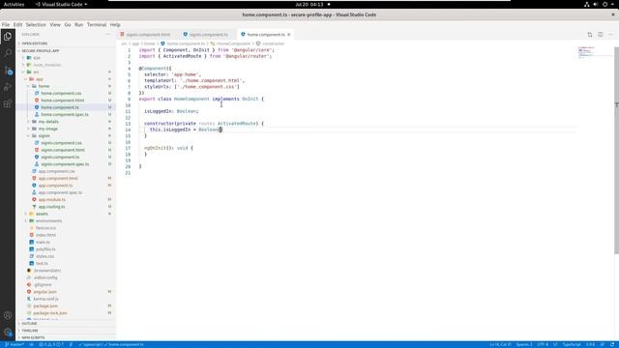Click the synchronize changes status icon

click(x=31, y=344)
